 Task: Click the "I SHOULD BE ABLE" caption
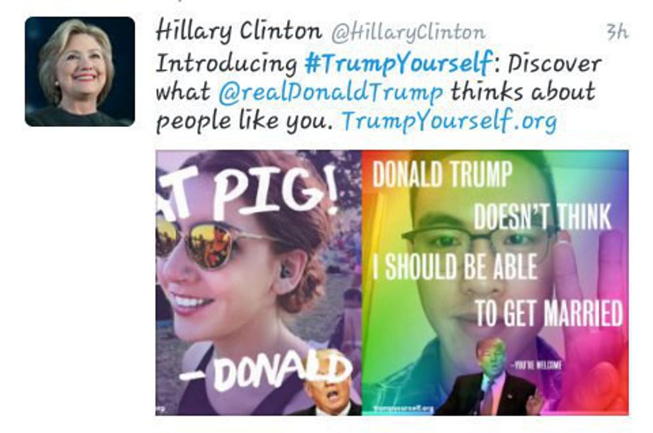[454, 266]
